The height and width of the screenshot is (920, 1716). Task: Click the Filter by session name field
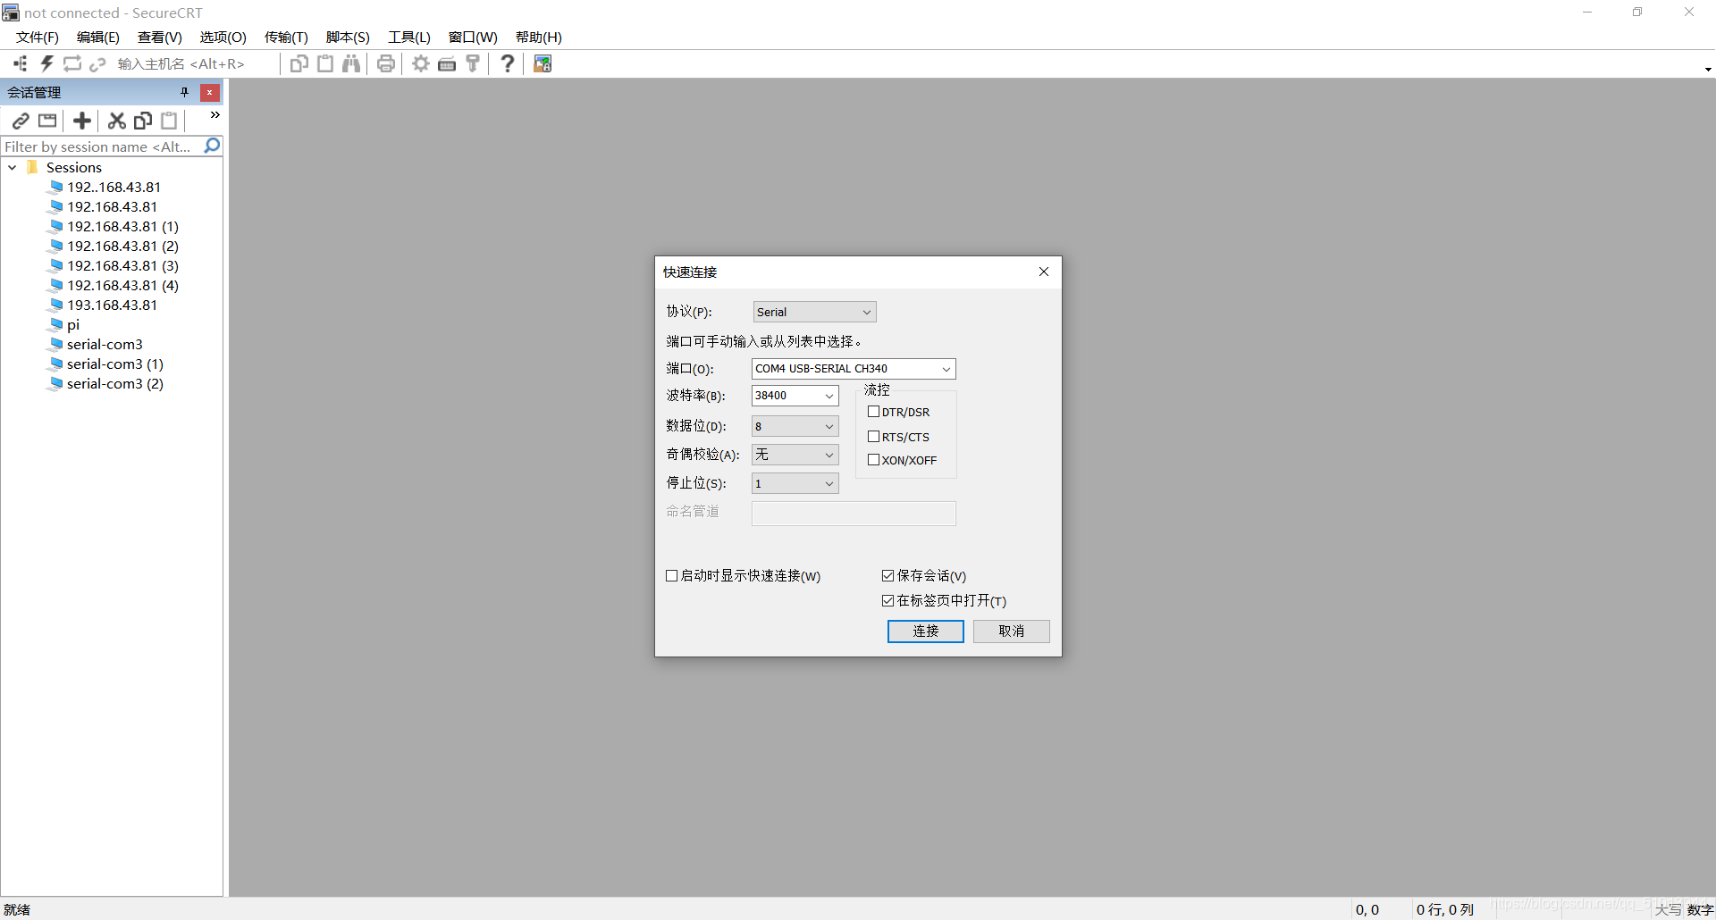click(103, 146)
